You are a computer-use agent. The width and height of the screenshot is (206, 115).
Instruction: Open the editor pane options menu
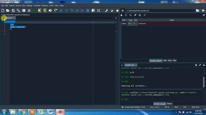pos(116,18)
